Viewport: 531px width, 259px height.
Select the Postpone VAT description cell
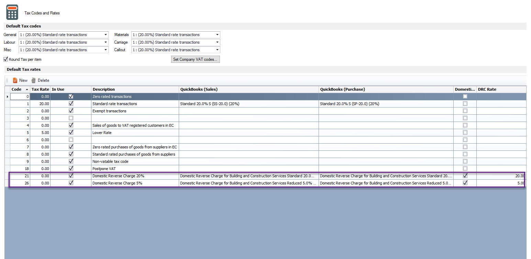(135, 169)
